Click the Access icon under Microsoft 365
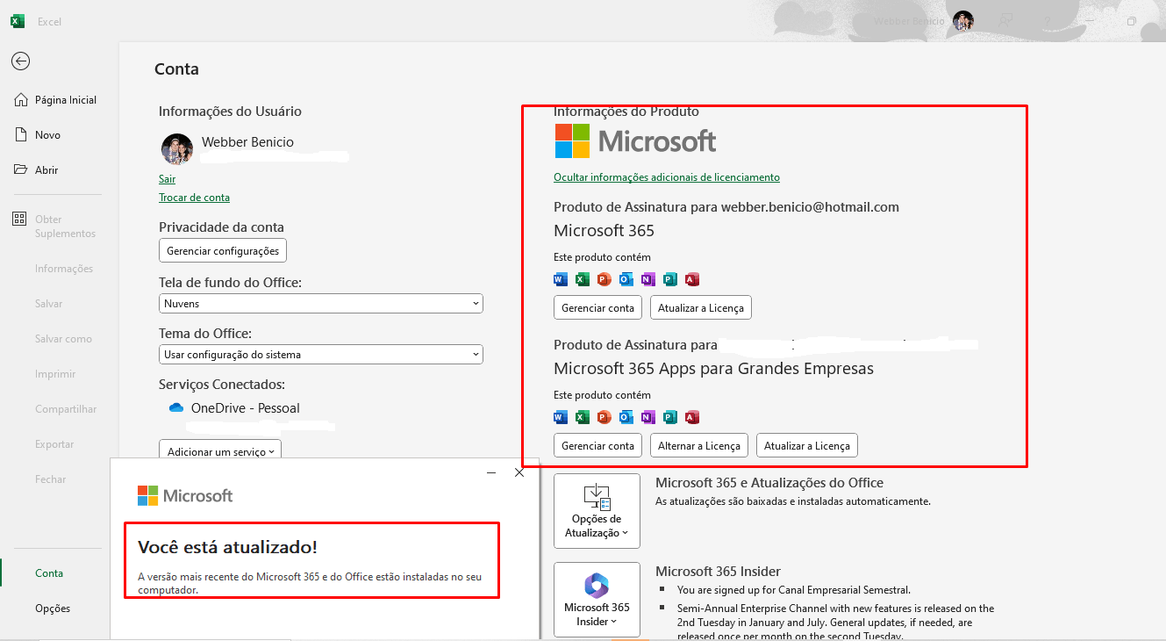1166x641 pixels. (691, 280)
